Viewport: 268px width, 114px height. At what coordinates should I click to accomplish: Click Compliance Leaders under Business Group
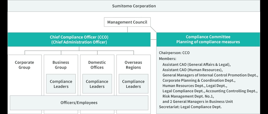[x=61, y=84]
